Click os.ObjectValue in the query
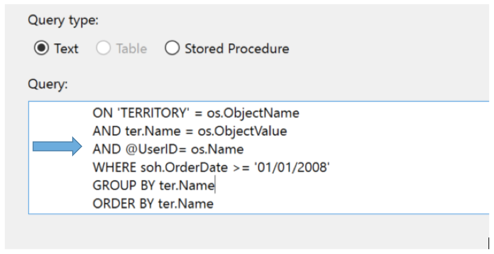This screenshot has height=254, width=494. [x=242, y=131]
